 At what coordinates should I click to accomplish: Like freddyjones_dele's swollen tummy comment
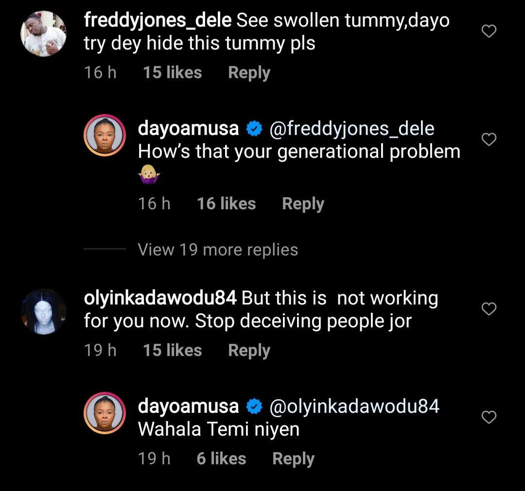click(x=489, y=32)
